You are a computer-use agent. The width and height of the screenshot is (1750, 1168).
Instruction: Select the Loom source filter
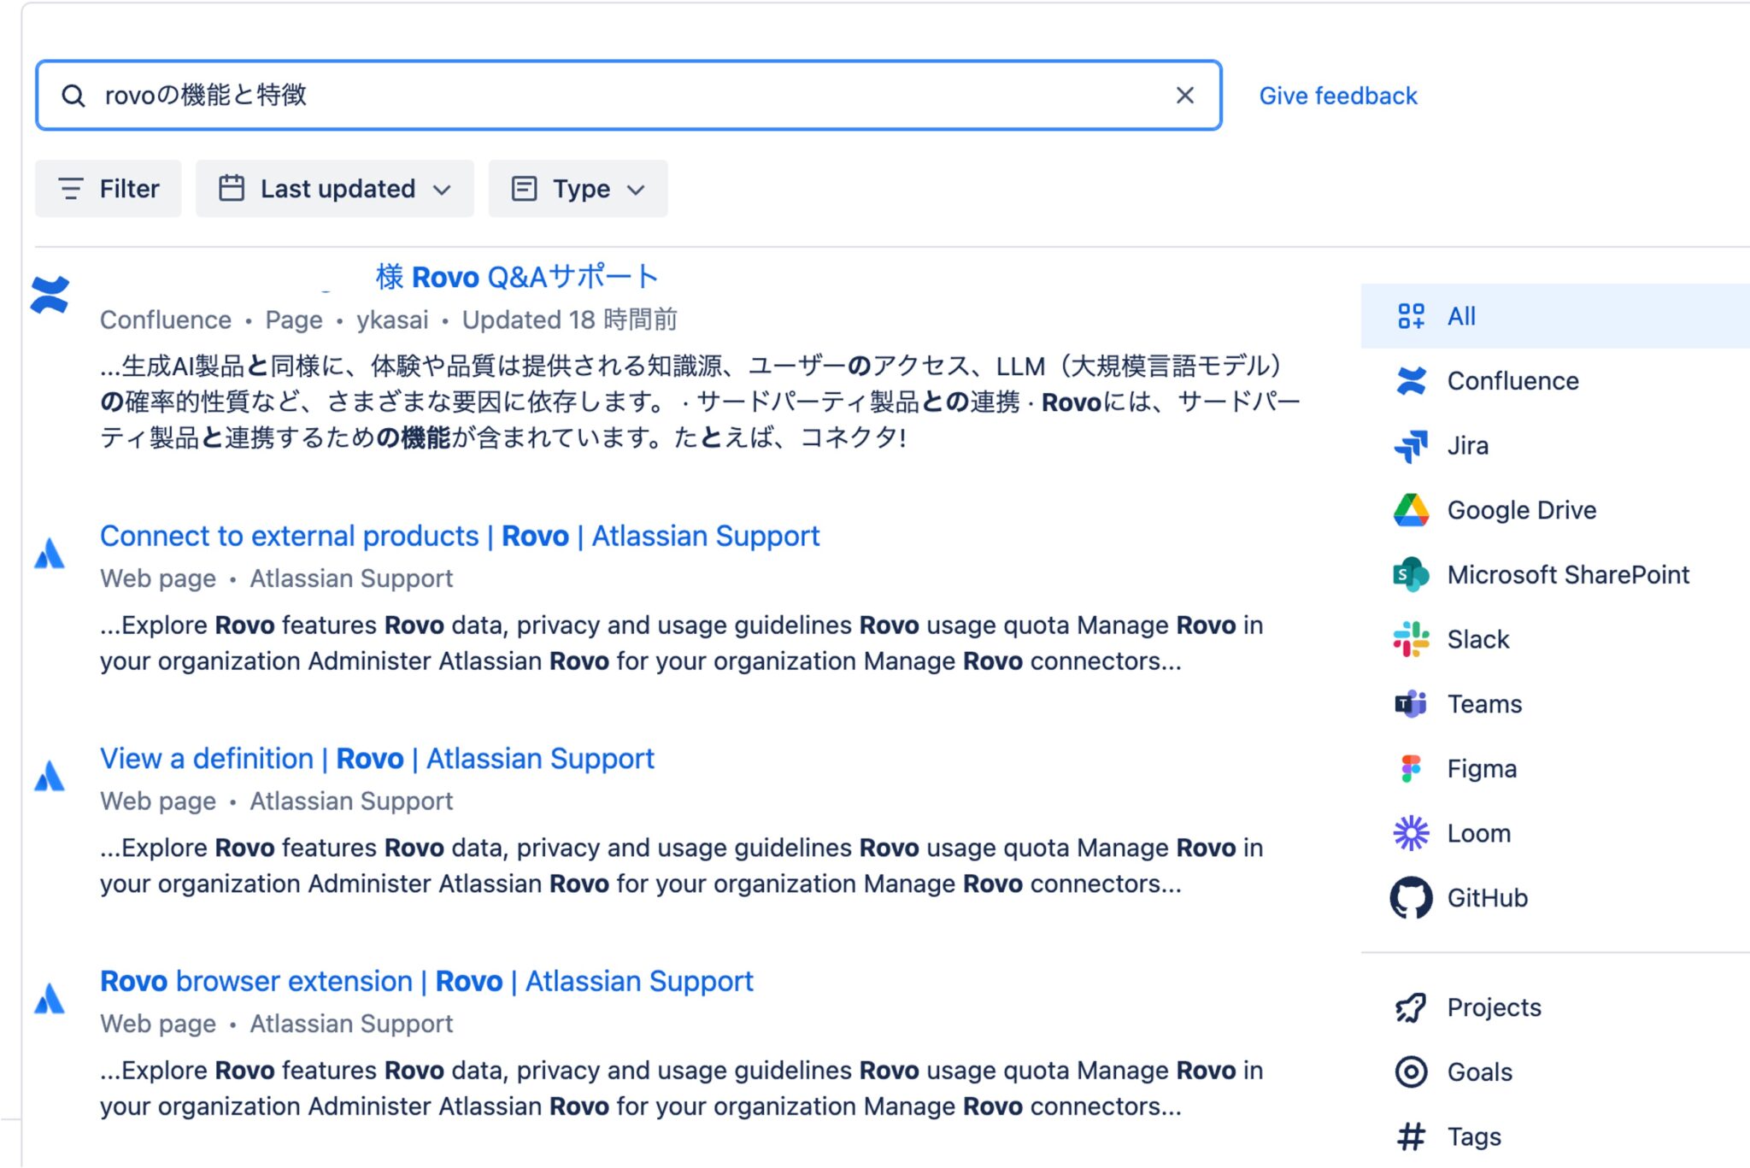(x=1412, y=832)
